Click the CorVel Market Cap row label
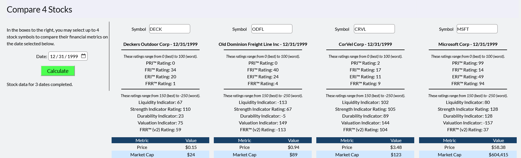Screen dimensions: 521x158 pyautogui.click(x=347, y=155)
